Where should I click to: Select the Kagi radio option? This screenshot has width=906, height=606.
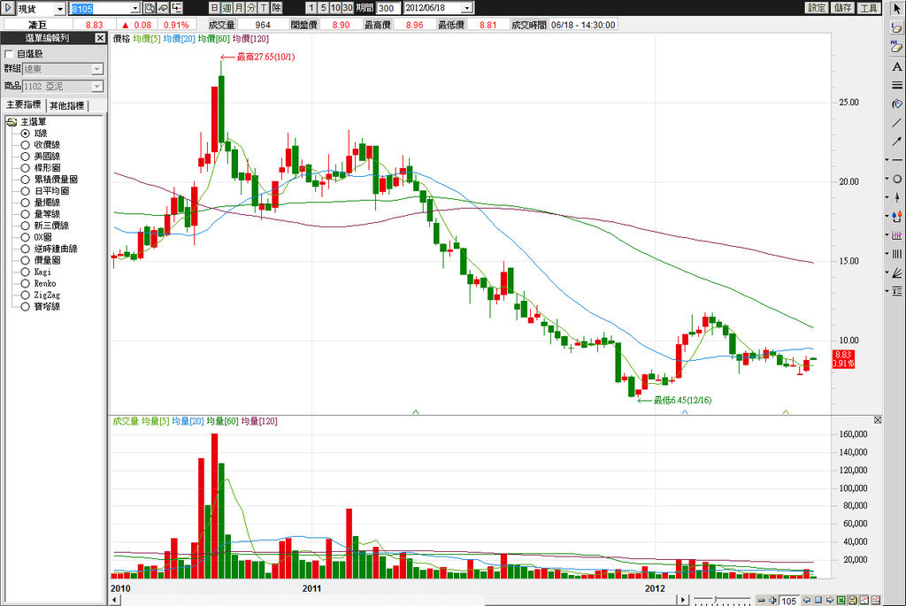(26, 272)
